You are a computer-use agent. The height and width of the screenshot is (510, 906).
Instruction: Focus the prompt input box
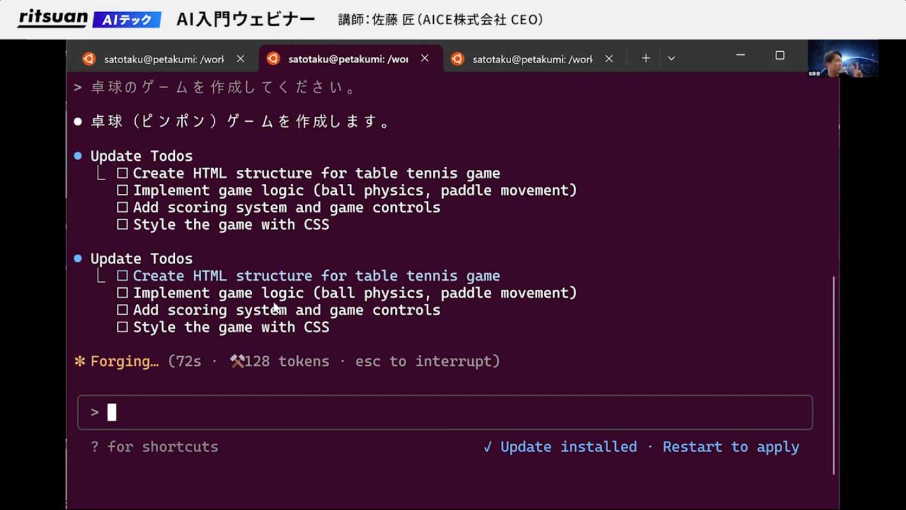click(x=445, y=412)
